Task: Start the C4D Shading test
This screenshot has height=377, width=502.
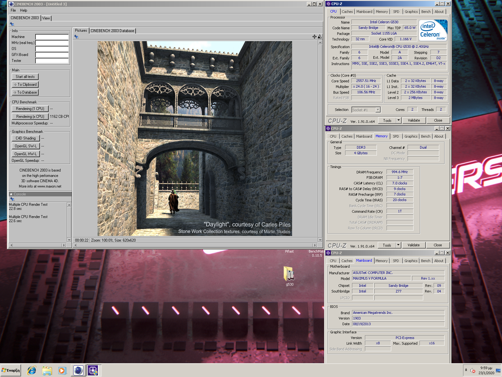Action: point(26,138)
